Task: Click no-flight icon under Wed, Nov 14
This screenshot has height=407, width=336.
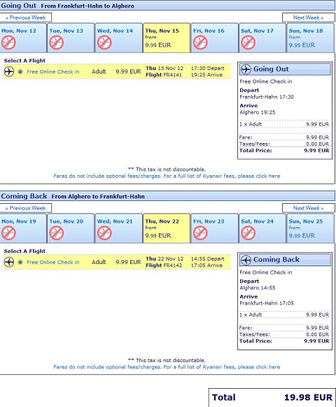Action: click(x=104, y=43)
